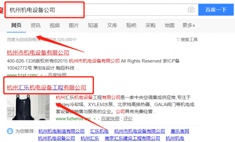Click the pump product thumbnail image

pyautogui.click(x=28, y=107)
